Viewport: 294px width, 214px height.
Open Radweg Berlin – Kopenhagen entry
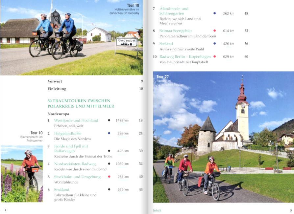pyautogui.click(x=185, y=57)
